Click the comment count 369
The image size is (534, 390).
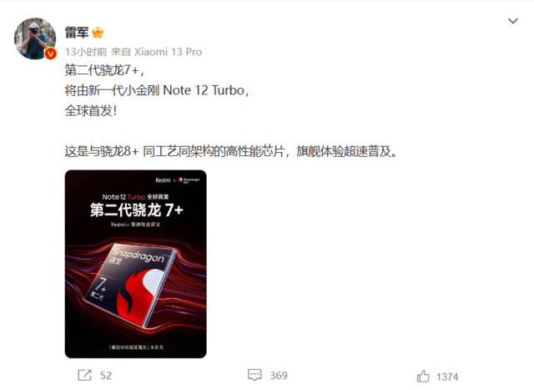[279, 375]
